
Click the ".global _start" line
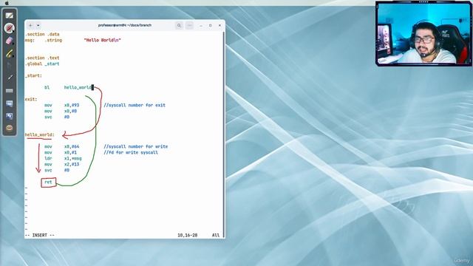coord(42,64)
